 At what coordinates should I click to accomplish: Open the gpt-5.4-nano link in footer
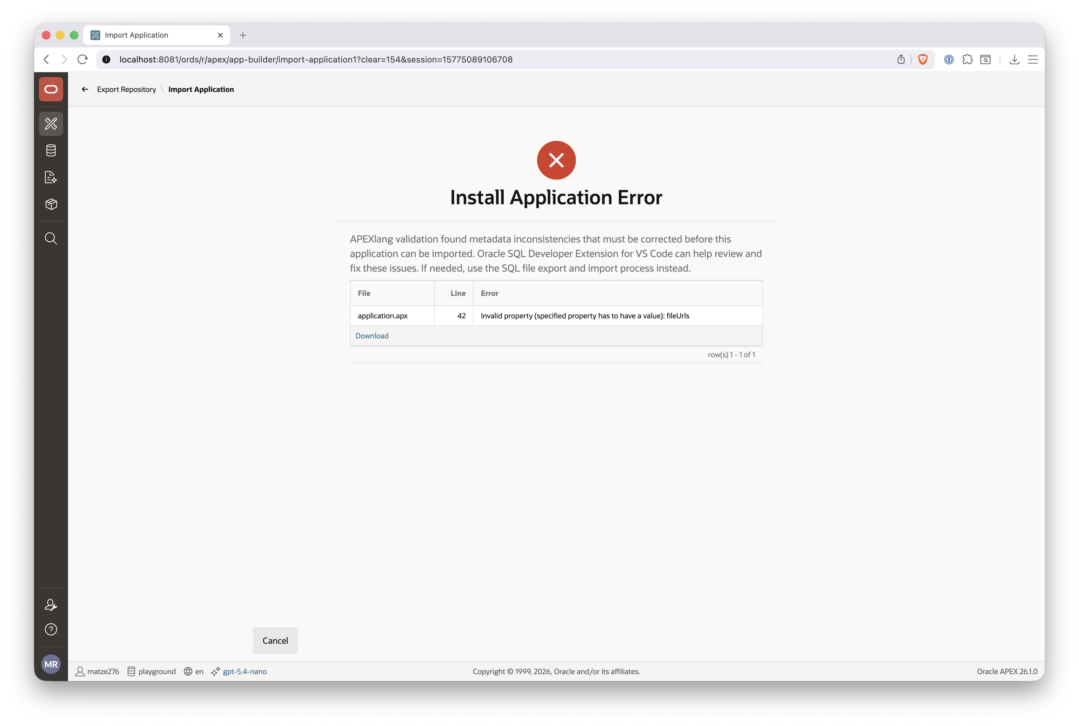pyautogui.click(x=244, y=671)
